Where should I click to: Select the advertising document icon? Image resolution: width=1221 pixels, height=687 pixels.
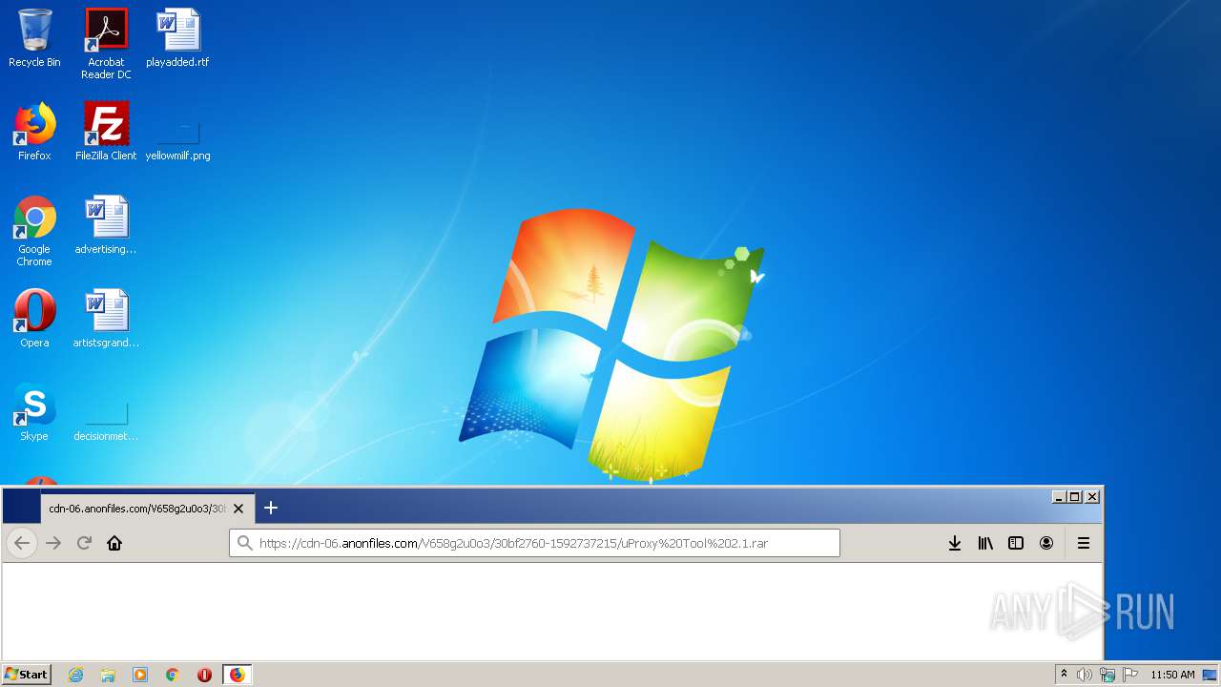106,225
